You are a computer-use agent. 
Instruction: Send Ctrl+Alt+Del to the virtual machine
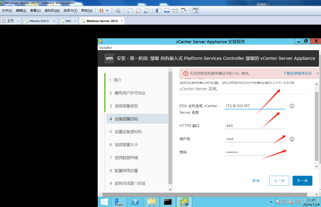tap(118, 11)
